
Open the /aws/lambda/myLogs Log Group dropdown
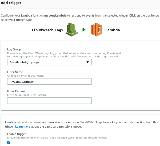(x=49, y=62)
